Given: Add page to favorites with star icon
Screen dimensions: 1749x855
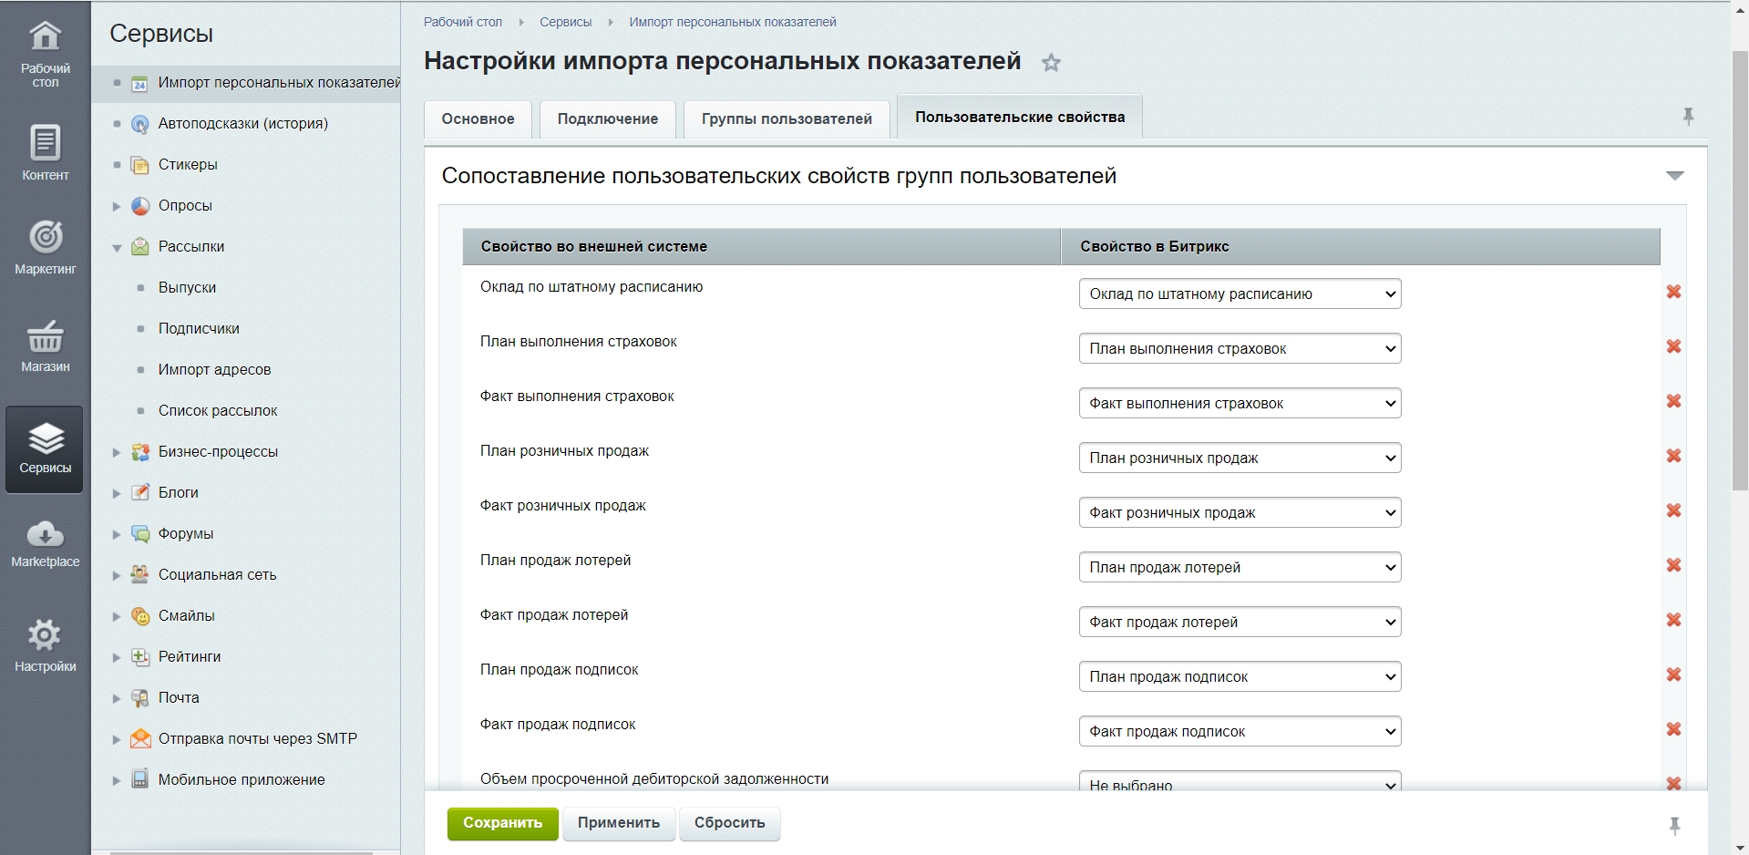Looking at the screenshot, I should tap(1051, 63).
